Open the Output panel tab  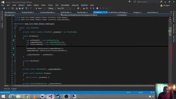14,89
